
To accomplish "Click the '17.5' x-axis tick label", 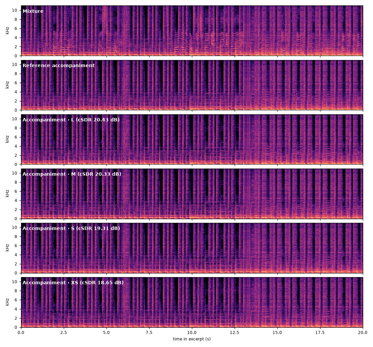I will (x=320, y=332).
